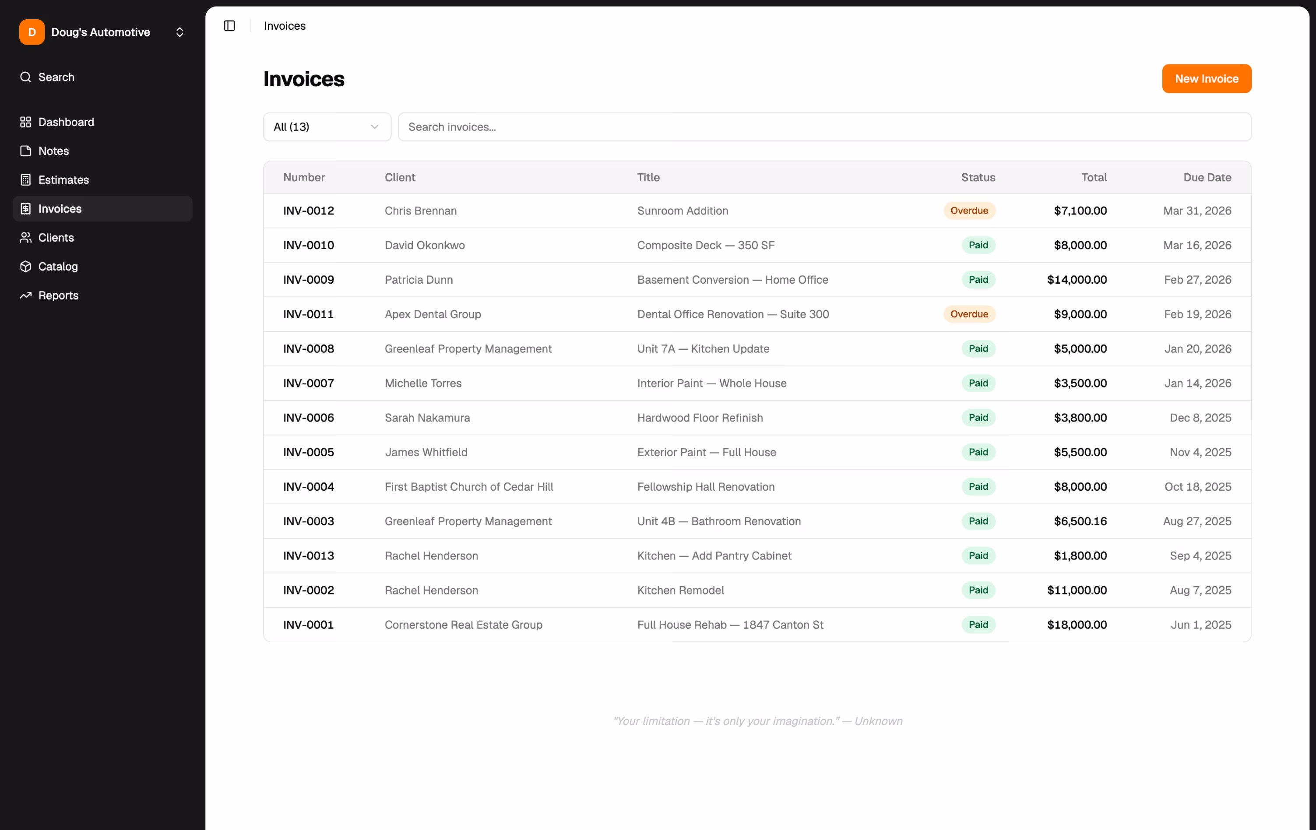Viewport: 1316px width, 830px height.
Task: Open invoice INV-0012
Action: pos(757,211)
